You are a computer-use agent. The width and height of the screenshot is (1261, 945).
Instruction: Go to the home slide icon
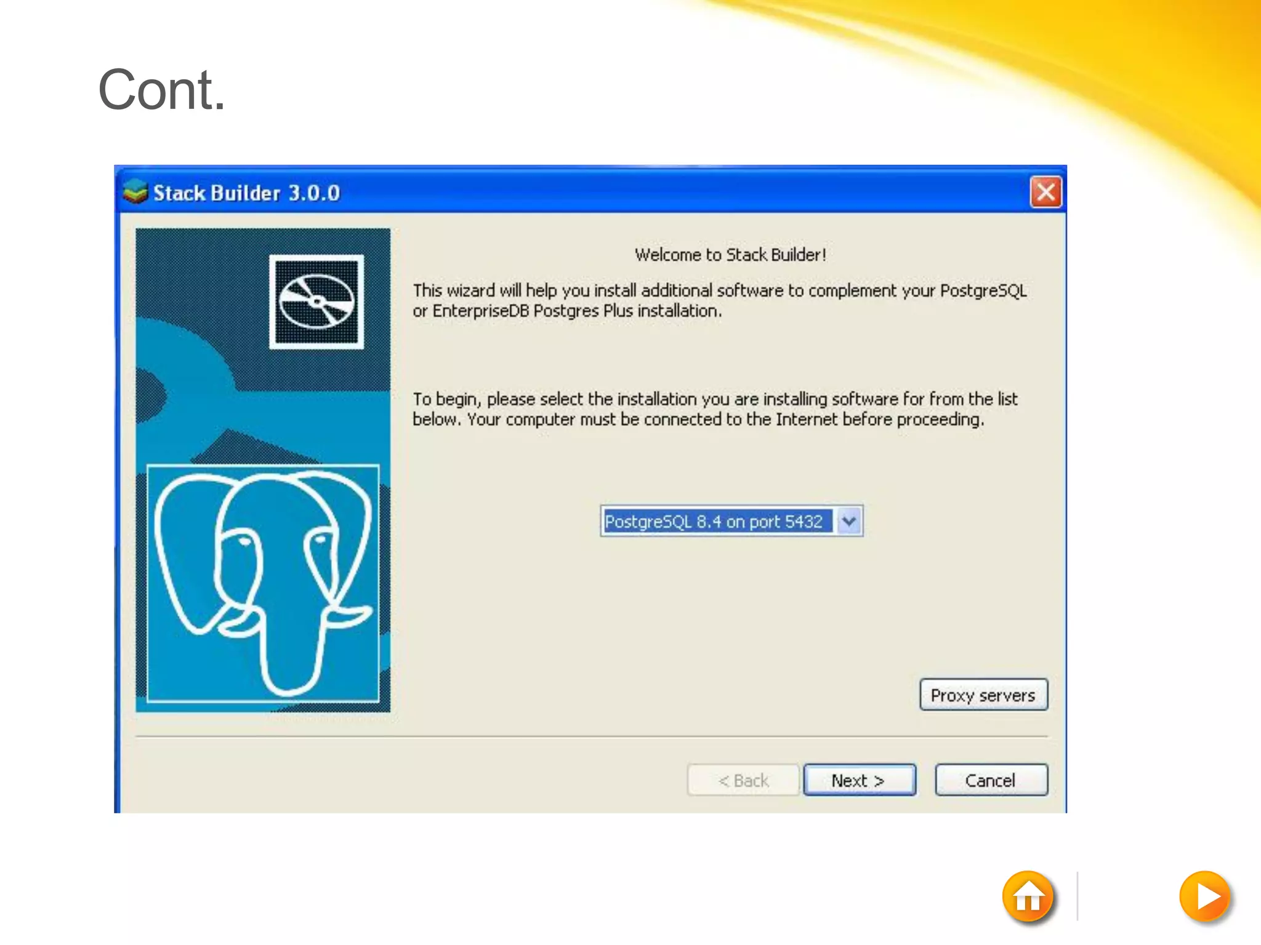click(1028, 897)
